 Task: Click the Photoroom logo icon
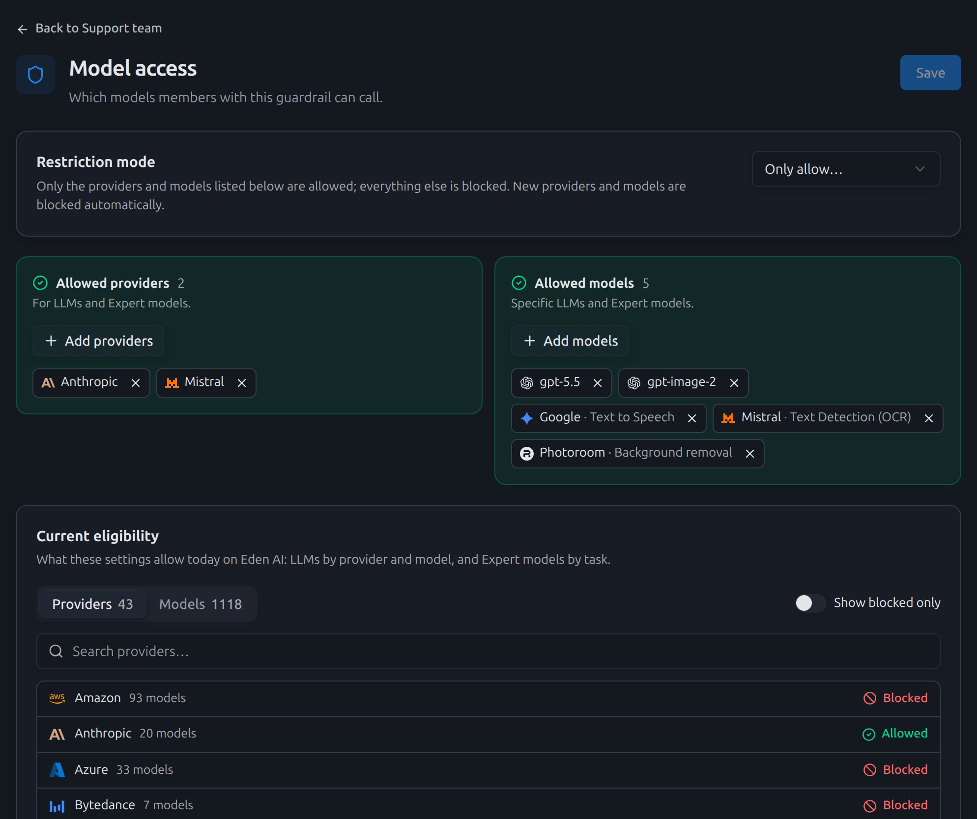pos(527,454)
